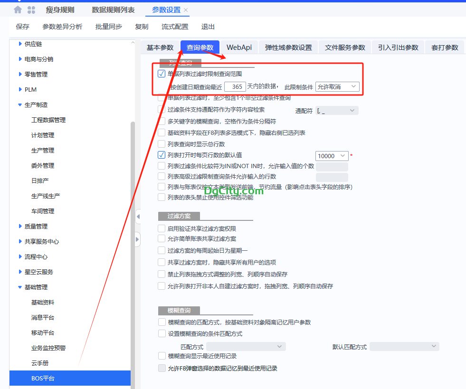Open the 通配符 combo box

(338, 109)
